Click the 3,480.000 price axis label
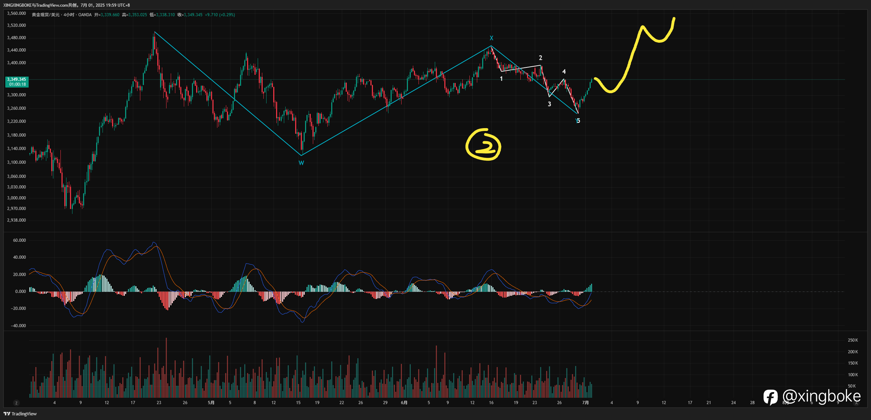Image resolution: width=871 pixels, height=420 pixels. pyautogui.click(x=17, y=38)
